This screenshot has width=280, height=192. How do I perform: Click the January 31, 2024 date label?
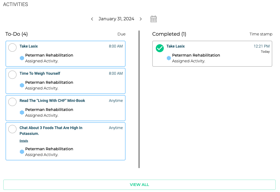click(x=116, y=19)
